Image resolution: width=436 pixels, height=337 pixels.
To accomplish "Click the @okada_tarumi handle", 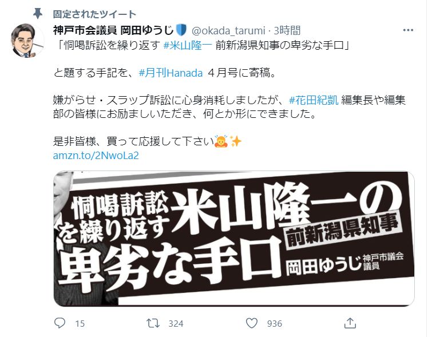I will pos(228,30).
